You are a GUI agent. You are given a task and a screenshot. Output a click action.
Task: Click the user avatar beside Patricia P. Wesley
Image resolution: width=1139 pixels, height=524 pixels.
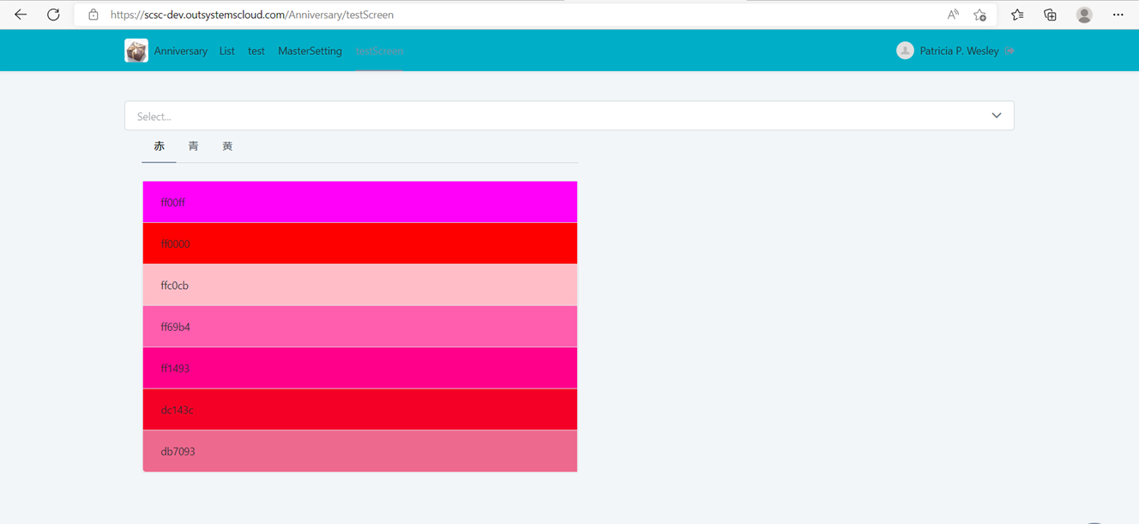(905, 51)
